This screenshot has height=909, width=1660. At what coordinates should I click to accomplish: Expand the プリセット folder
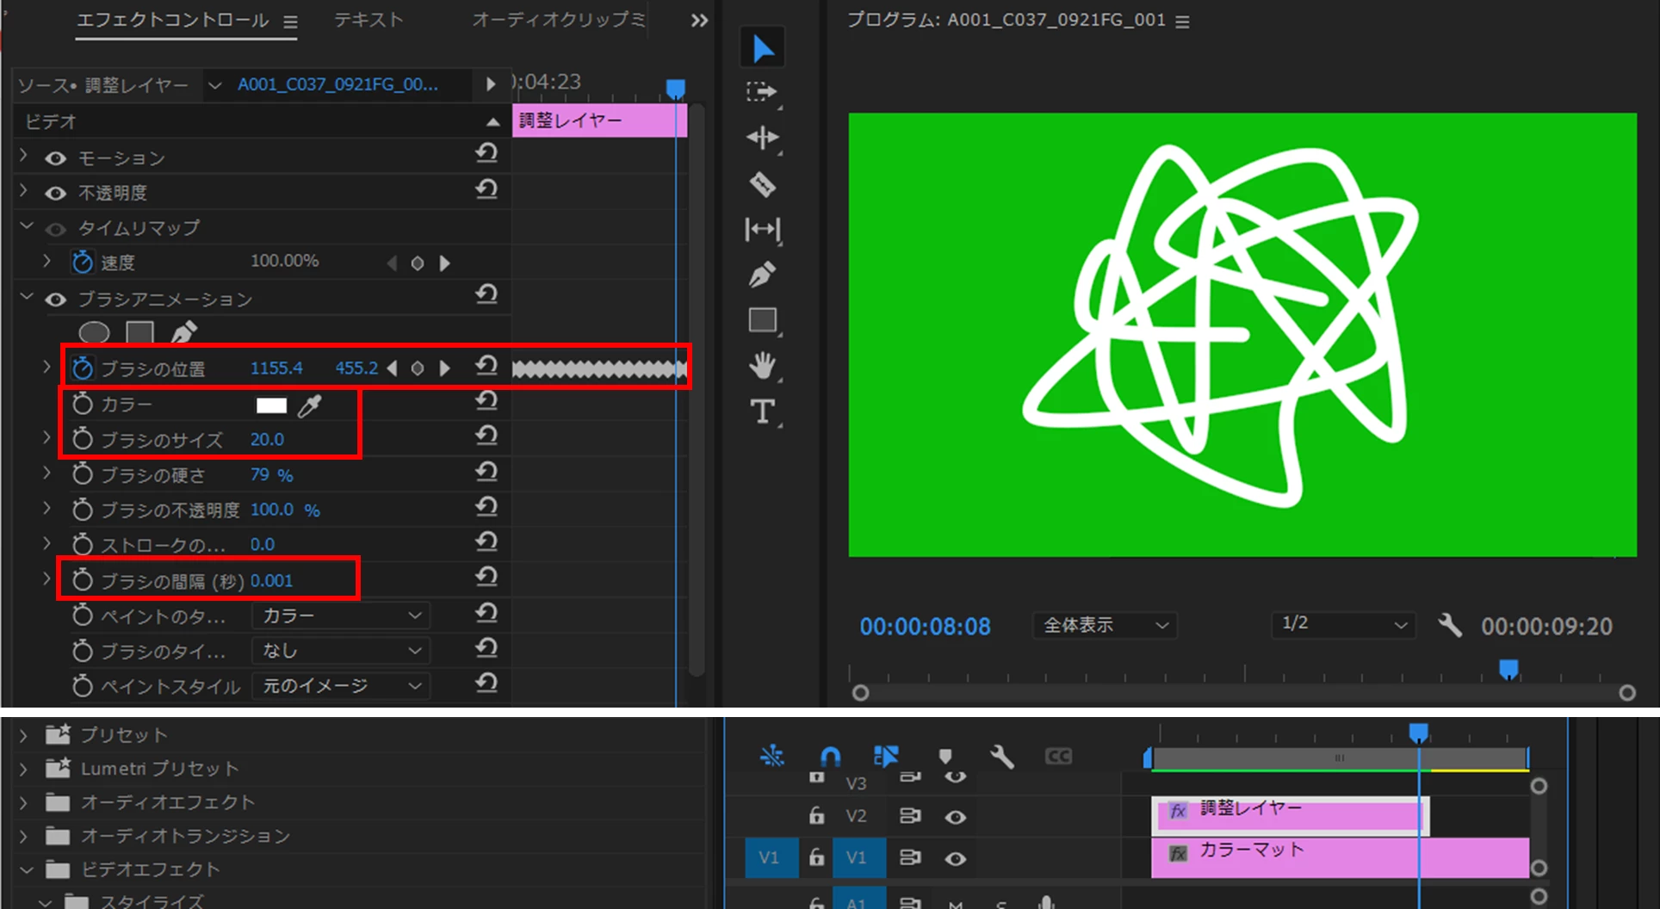pyautogui.click(x=24, y=735)
